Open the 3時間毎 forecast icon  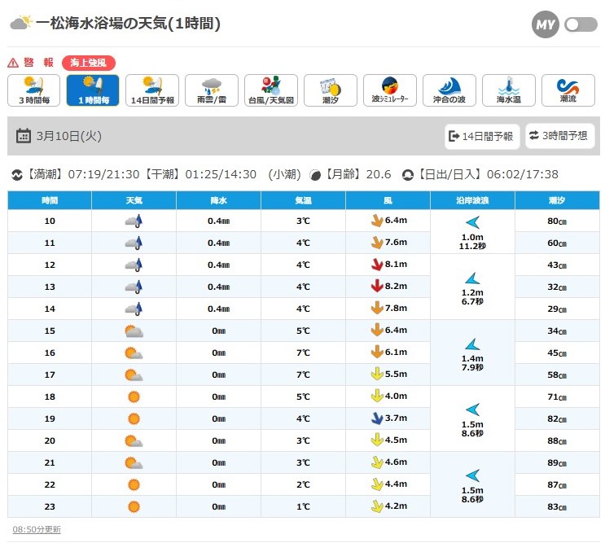pos(33,90)
